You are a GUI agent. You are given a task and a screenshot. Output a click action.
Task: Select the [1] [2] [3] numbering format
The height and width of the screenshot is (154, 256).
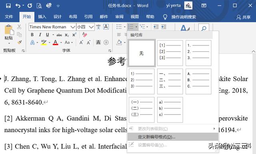pos(170,53)
